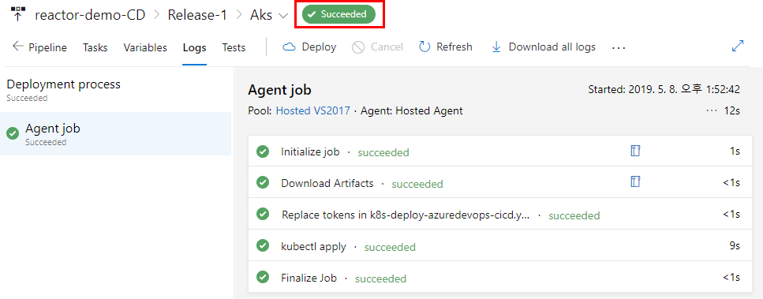Open the log file icon for Download Artifacts
This screenshot has width=763, height=299.
tap(635, 182)
